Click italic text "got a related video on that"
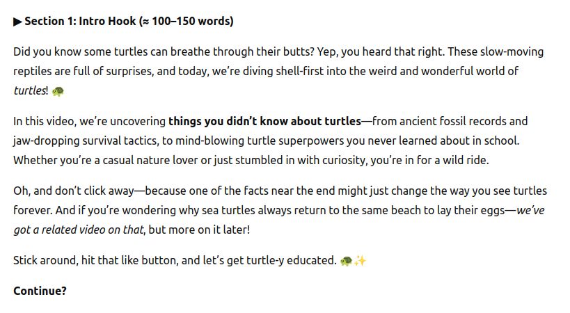Screen dimensions: 570x313 pyautogui.click(x=79, y=230)
